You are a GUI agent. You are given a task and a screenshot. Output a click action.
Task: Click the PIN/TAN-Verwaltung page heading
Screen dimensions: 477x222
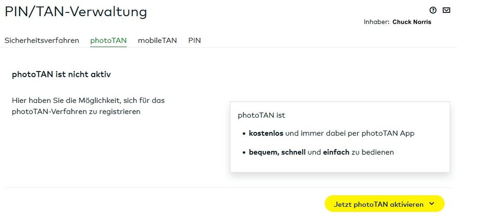[x=76, y=11]
